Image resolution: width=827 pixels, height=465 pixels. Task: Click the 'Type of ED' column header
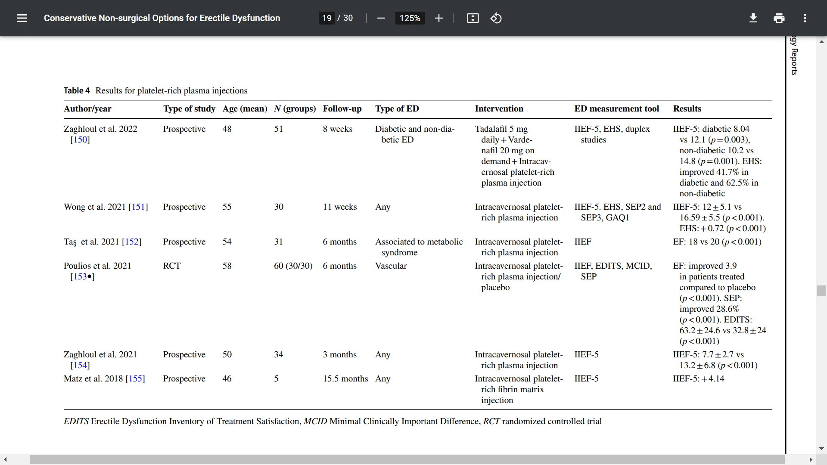(397, 108)
